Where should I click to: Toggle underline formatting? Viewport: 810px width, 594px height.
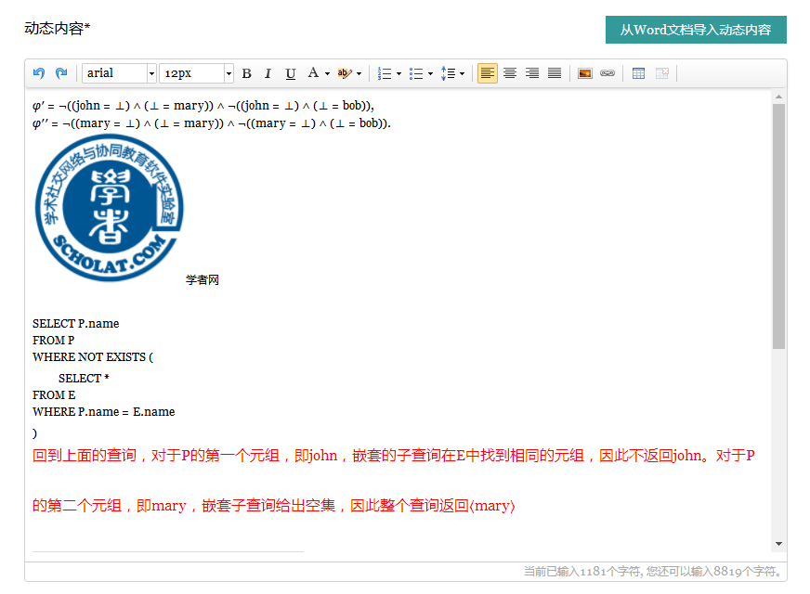coord(291,73)
